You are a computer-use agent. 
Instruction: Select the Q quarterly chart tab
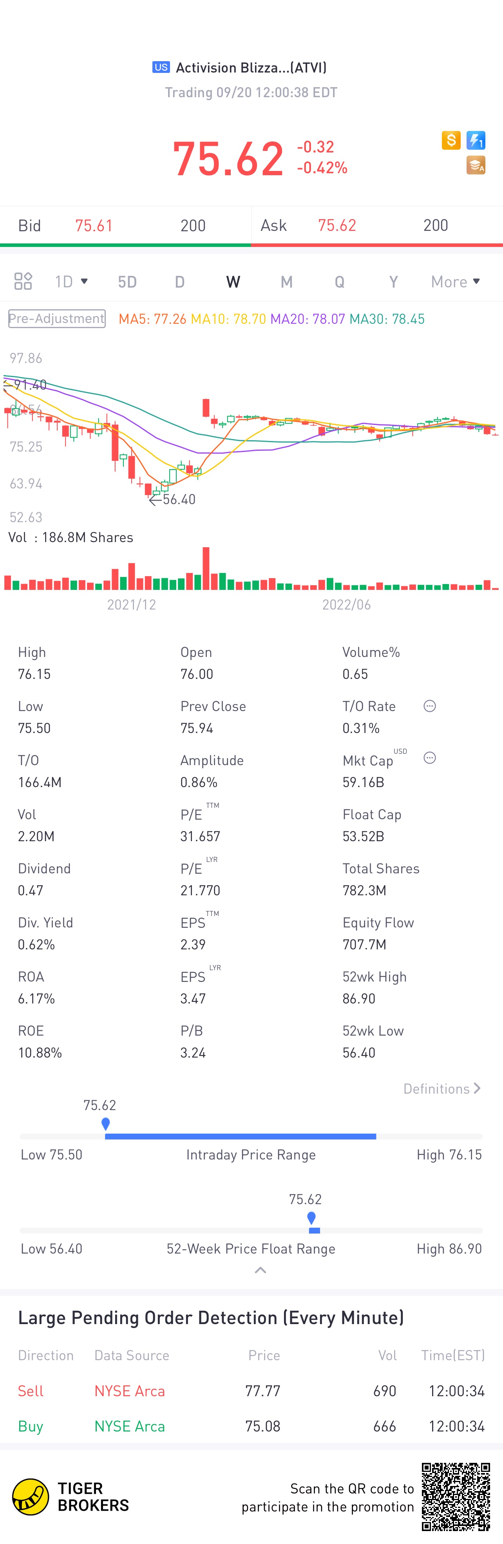click(340, 282)
